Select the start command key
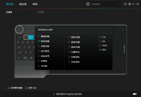 (x=25, y=58)
